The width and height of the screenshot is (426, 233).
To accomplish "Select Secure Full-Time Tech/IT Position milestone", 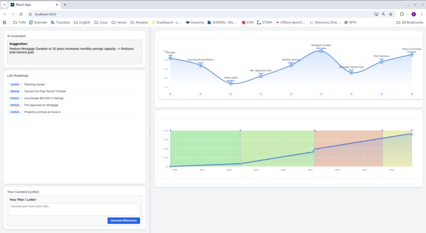I will tap(75, 91).
